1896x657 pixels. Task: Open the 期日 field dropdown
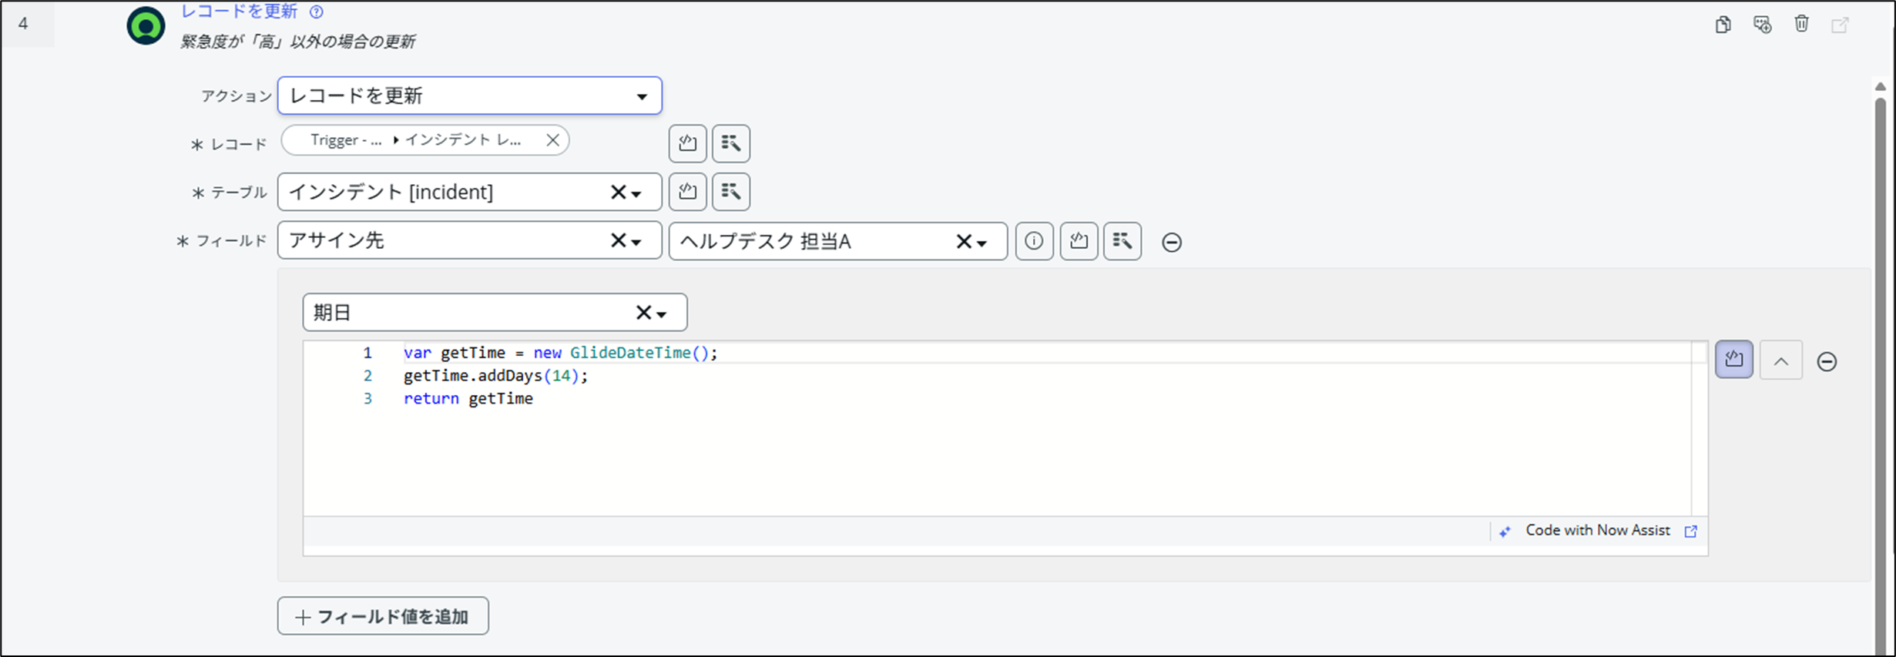pyautogui.click(x=661, y=313)
